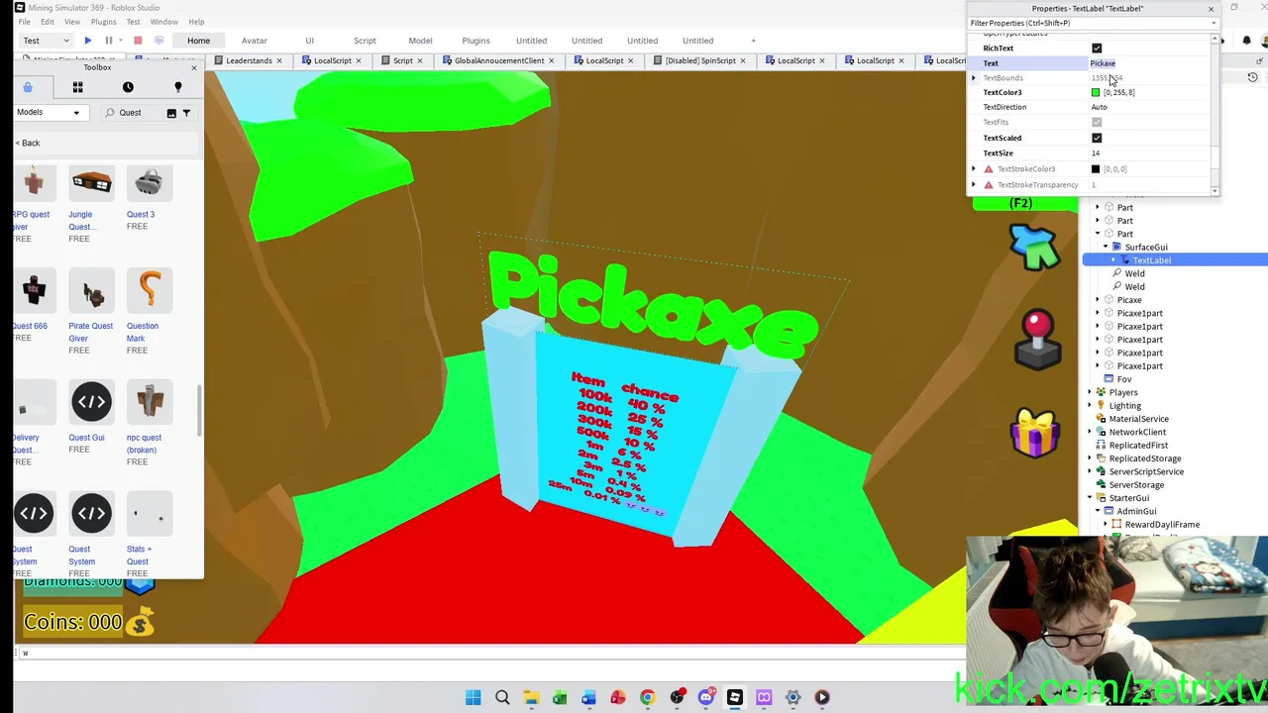Switch to the Model ribbon tab

click(420, 41)
